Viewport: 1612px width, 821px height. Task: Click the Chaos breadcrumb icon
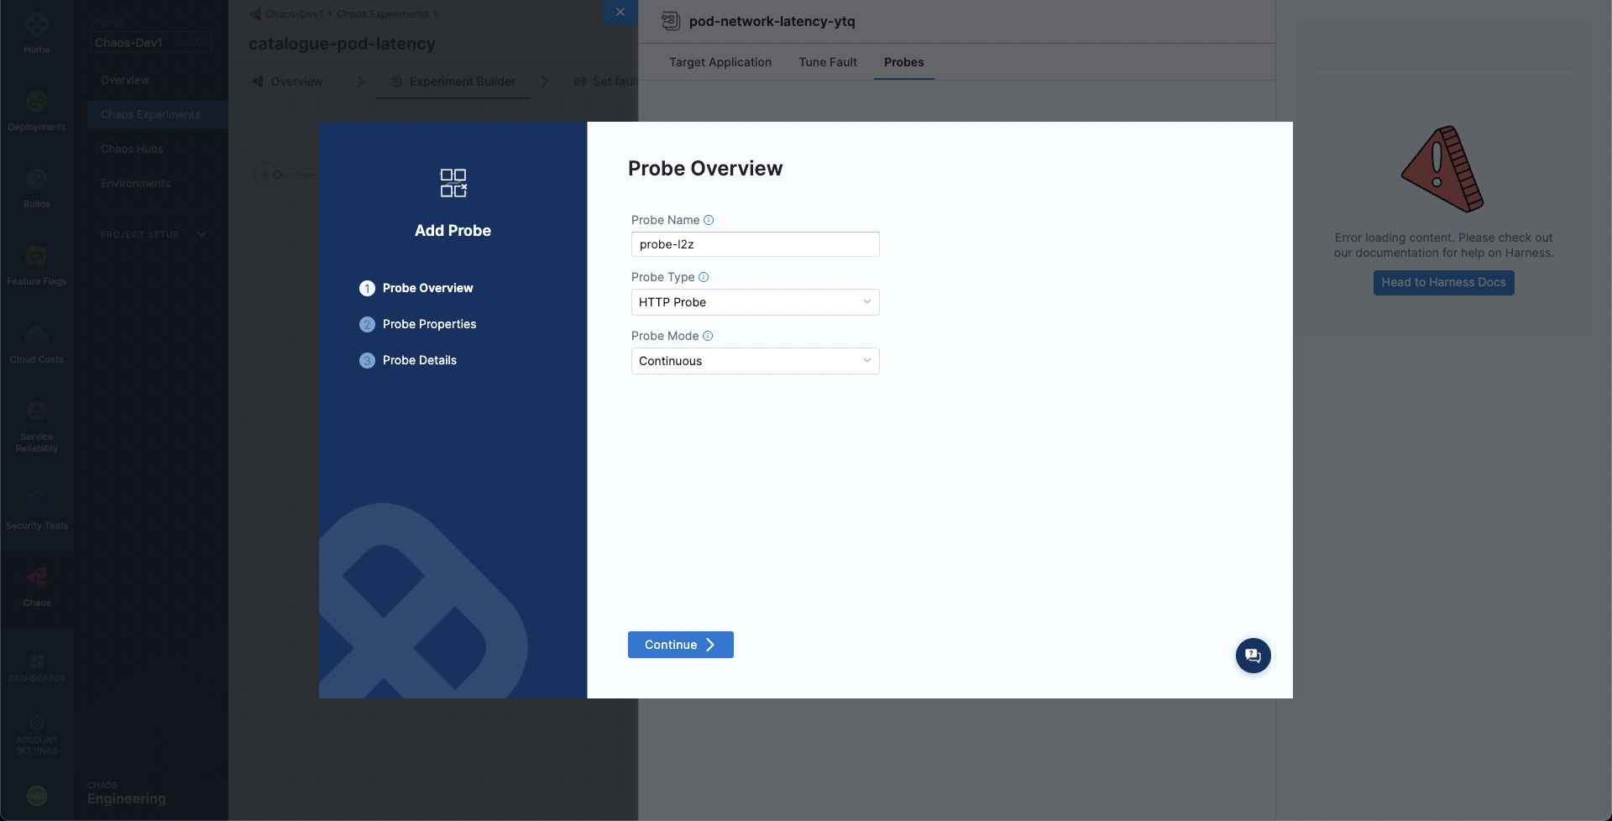255,14
